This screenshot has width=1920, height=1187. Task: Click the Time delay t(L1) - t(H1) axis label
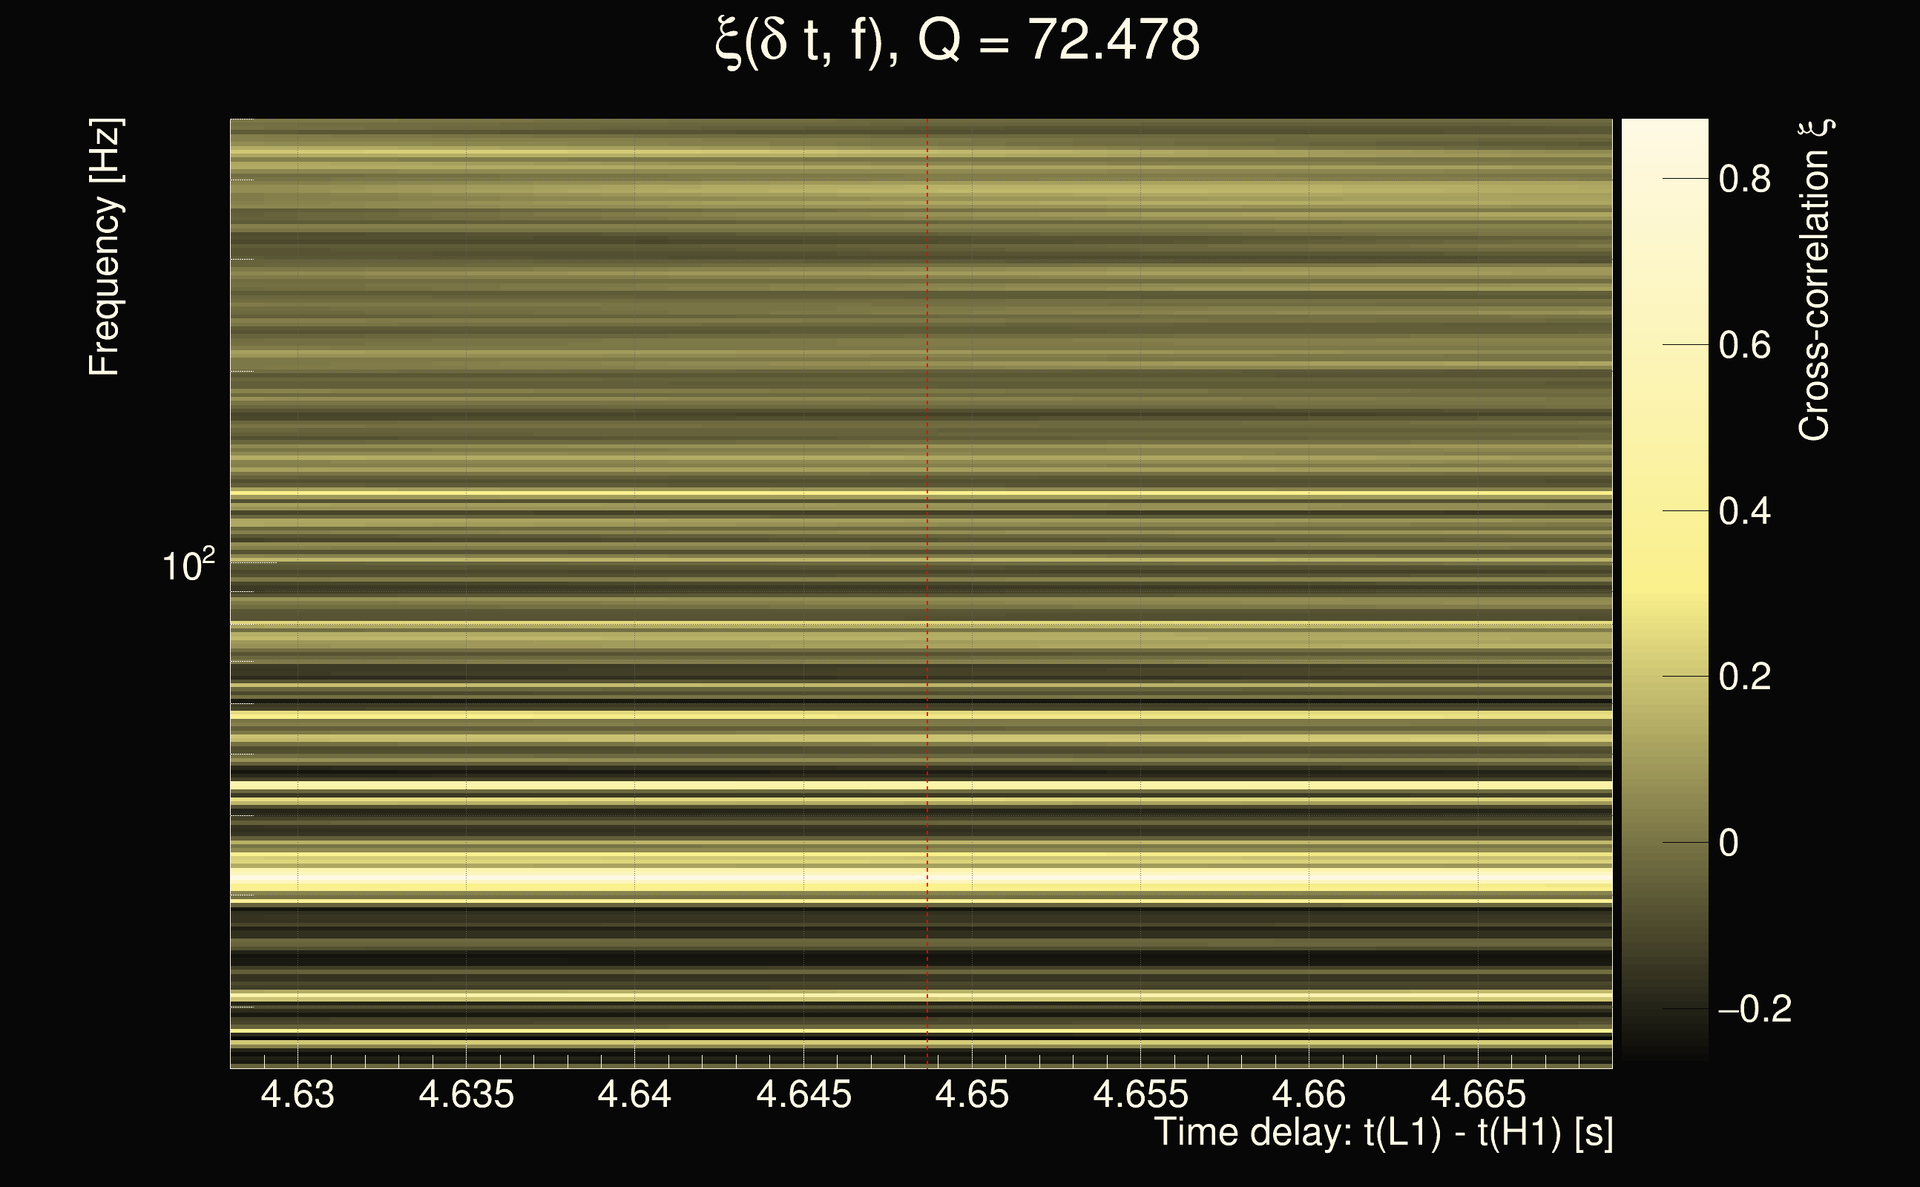[1383, 1133]
